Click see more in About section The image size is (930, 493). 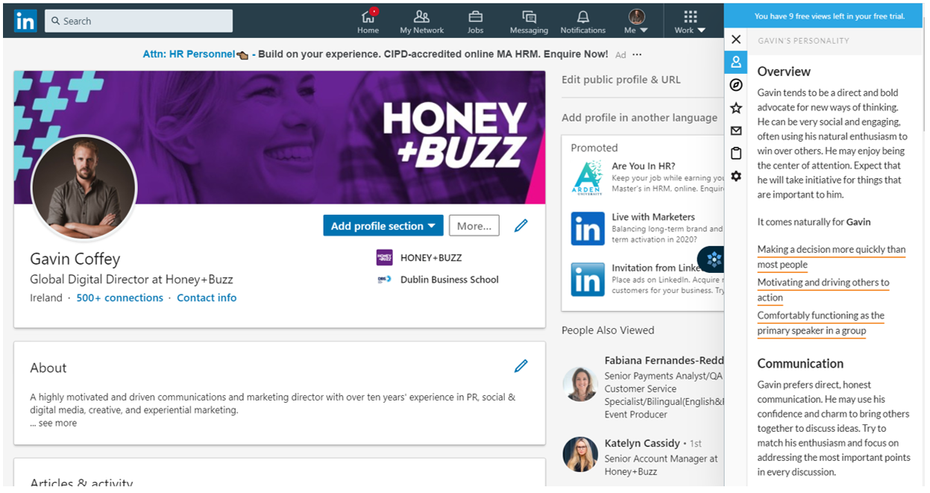pyautogui.click(x=53, y=423)
